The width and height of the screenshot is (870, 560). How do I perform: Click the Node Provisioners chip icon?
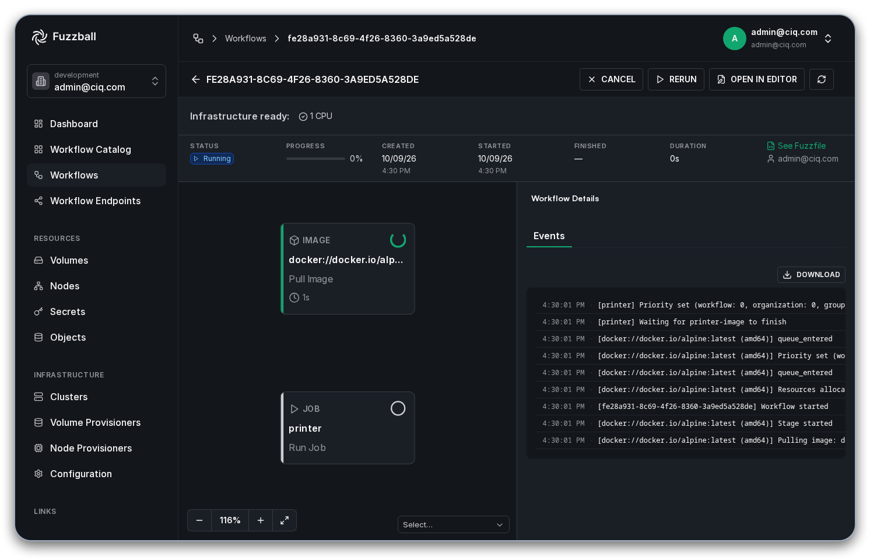[x=38, y=448]
